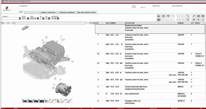Select the OFF stock radio button
Screen dimensions: 206x109
142,7
